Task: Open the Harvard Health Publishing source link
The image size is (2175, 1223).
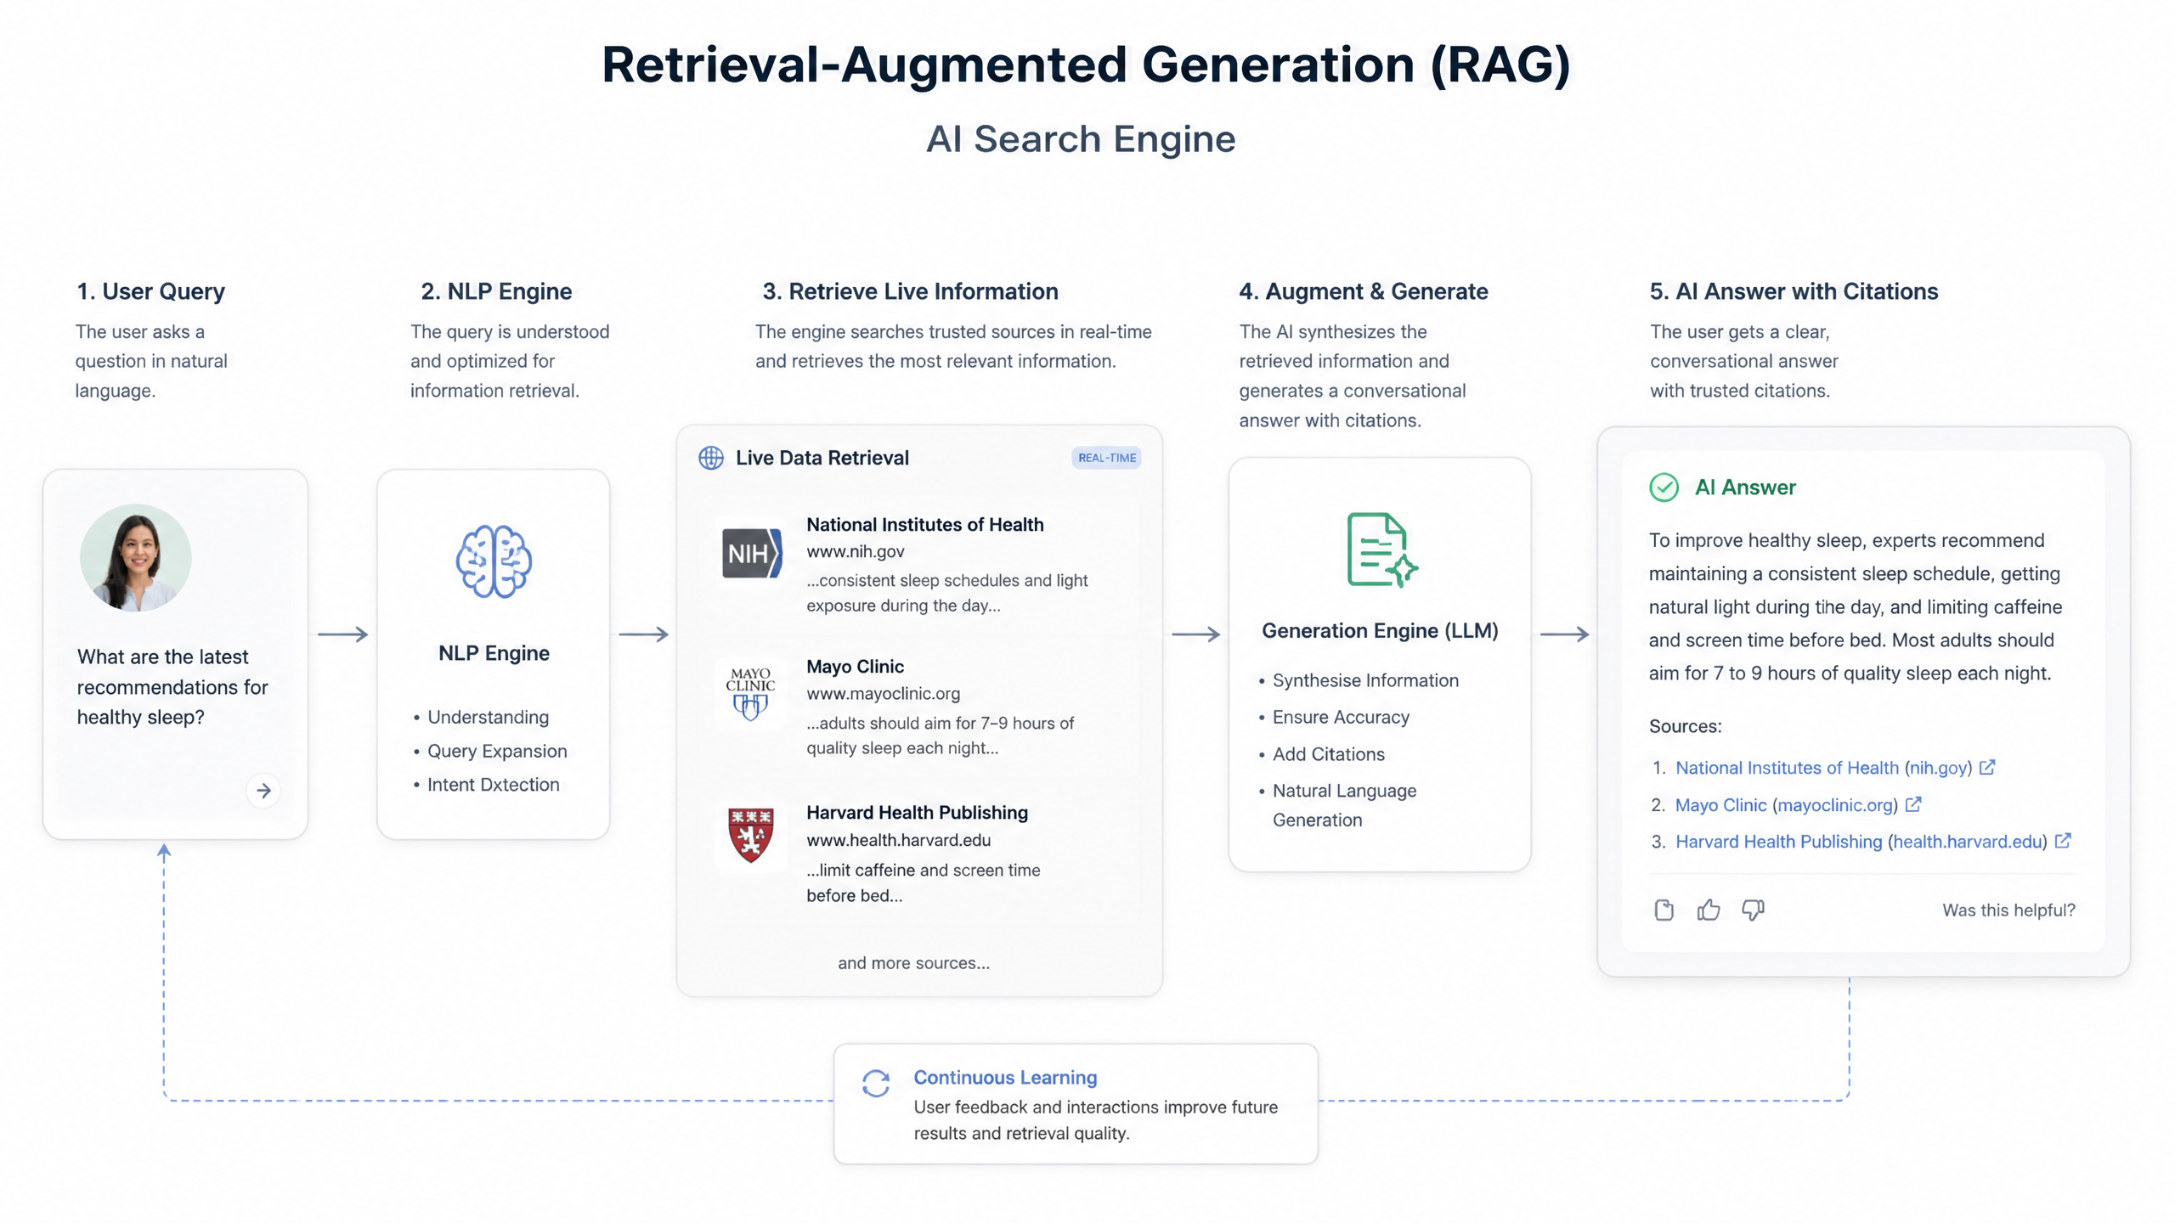Action: [x=1861, y=842]
